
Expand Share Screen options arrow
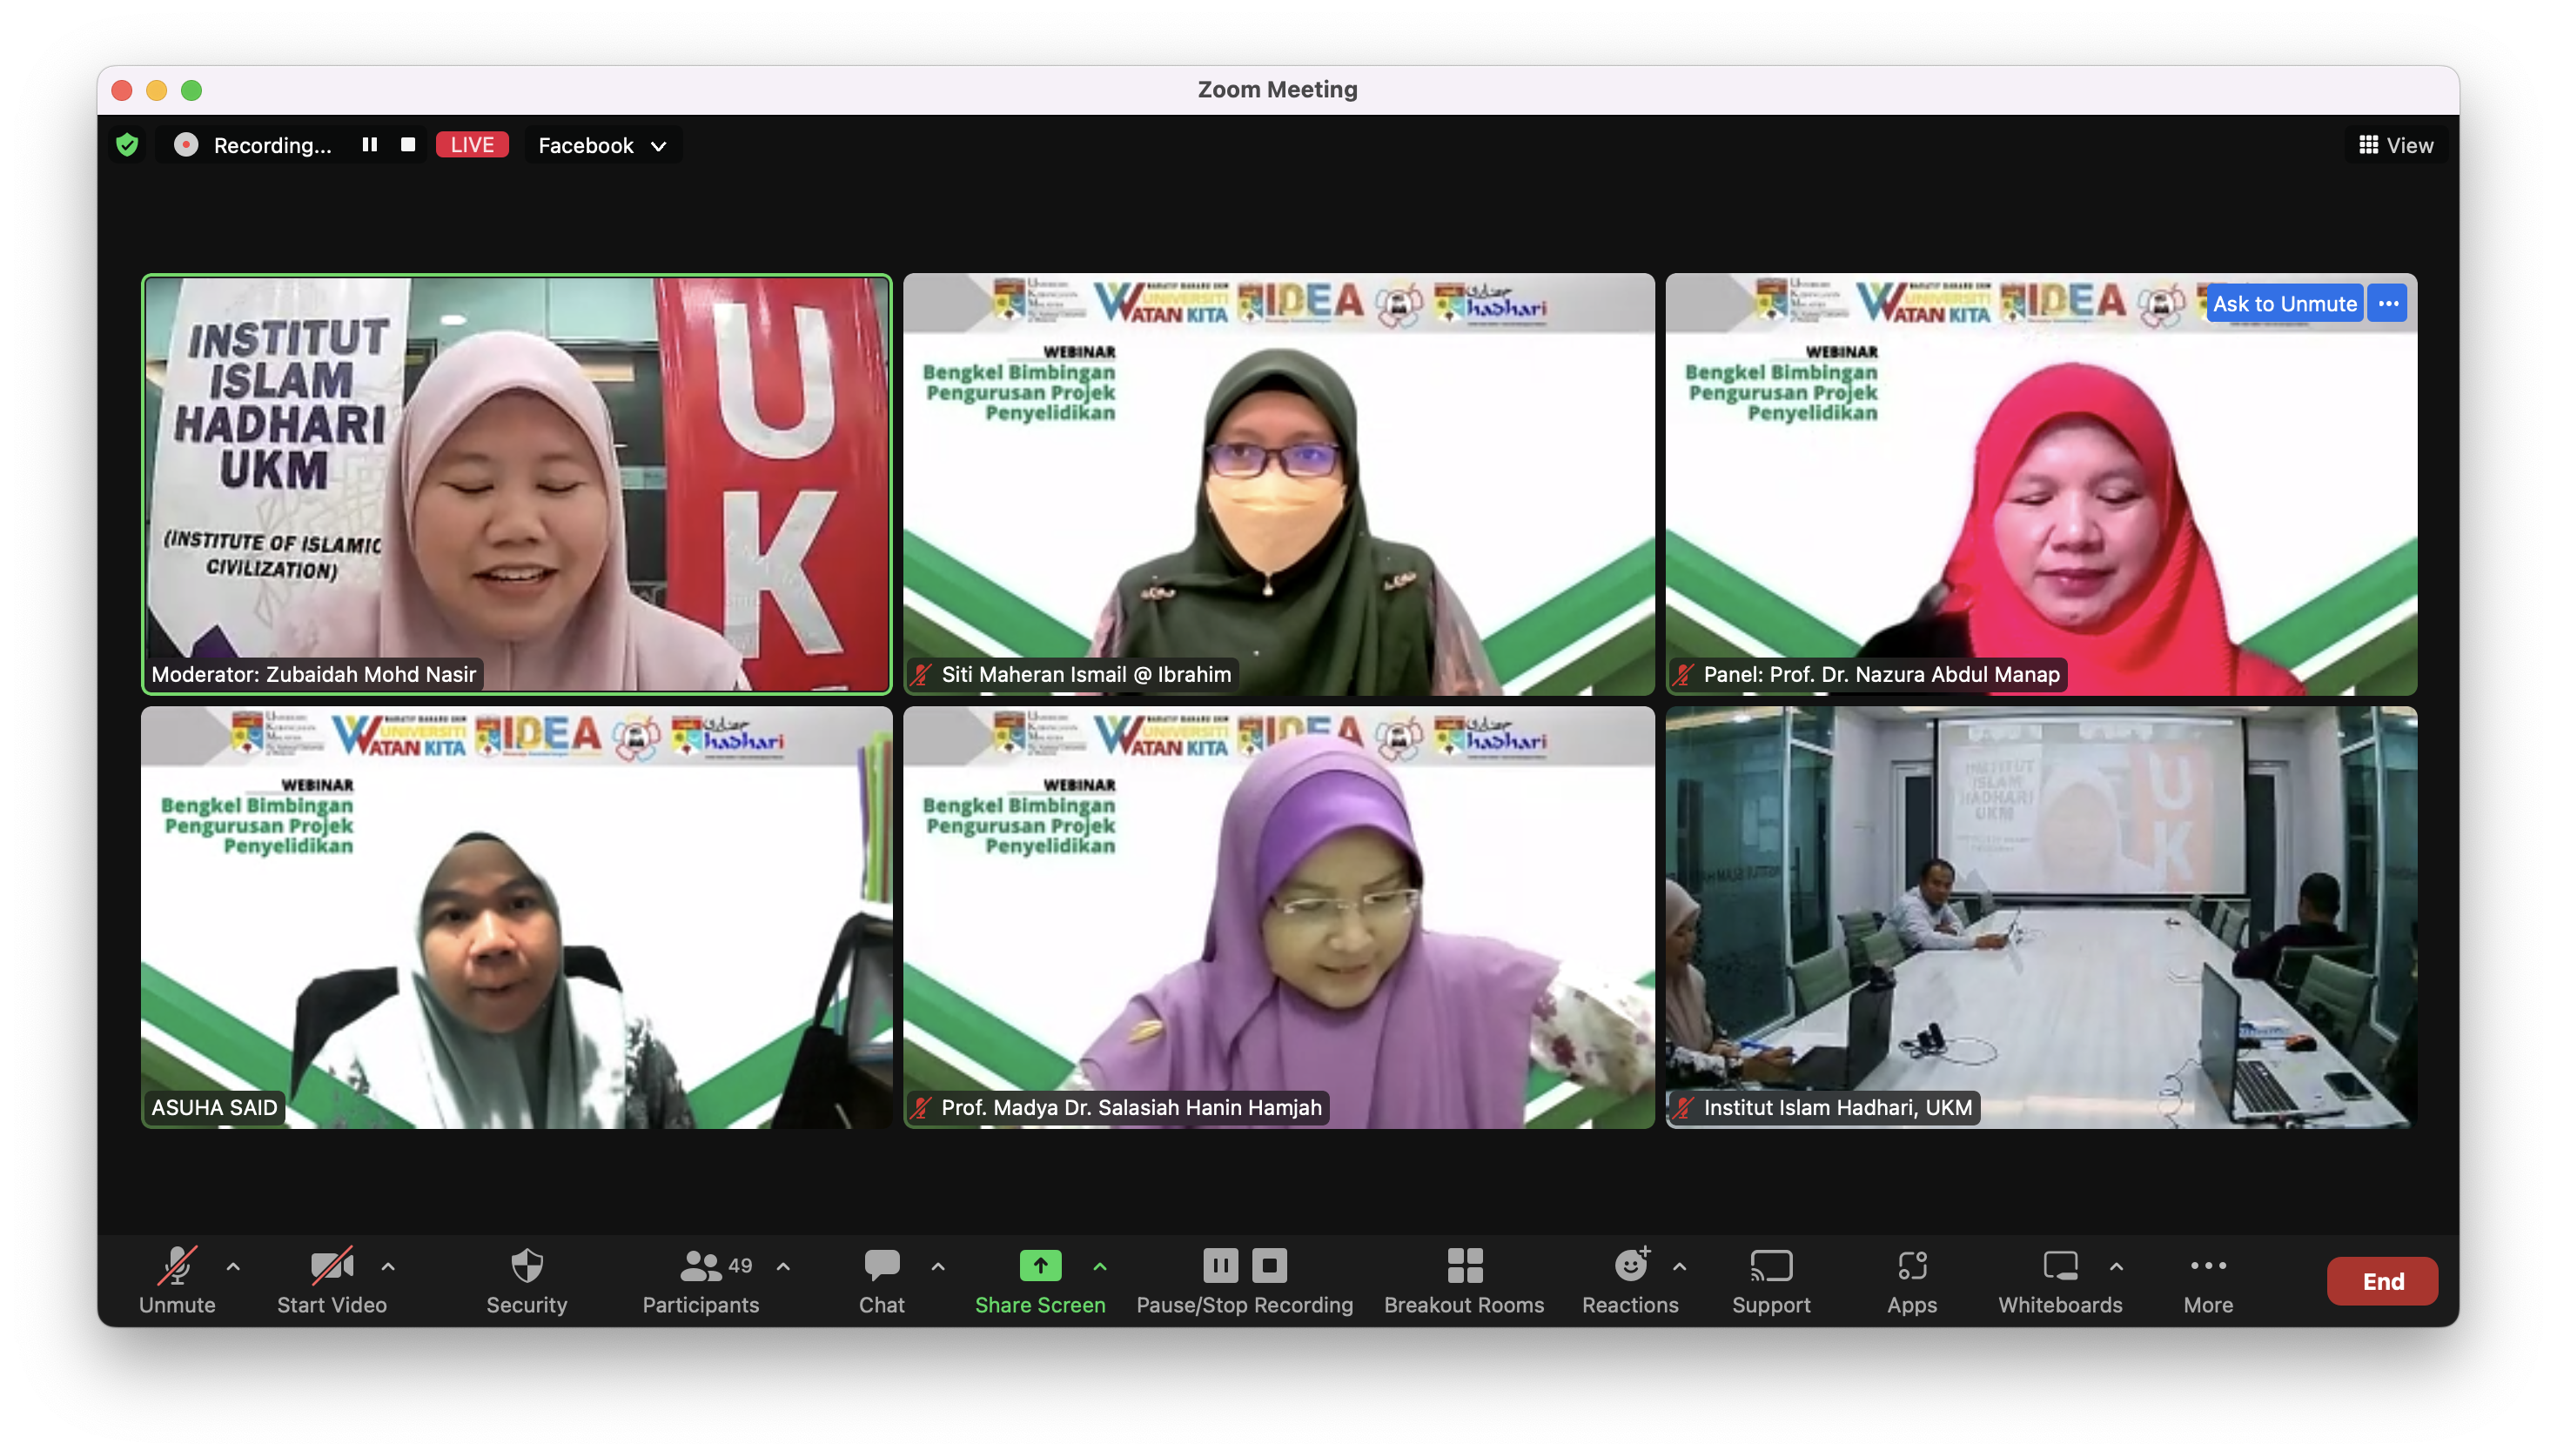(x=1099, y=1266)
